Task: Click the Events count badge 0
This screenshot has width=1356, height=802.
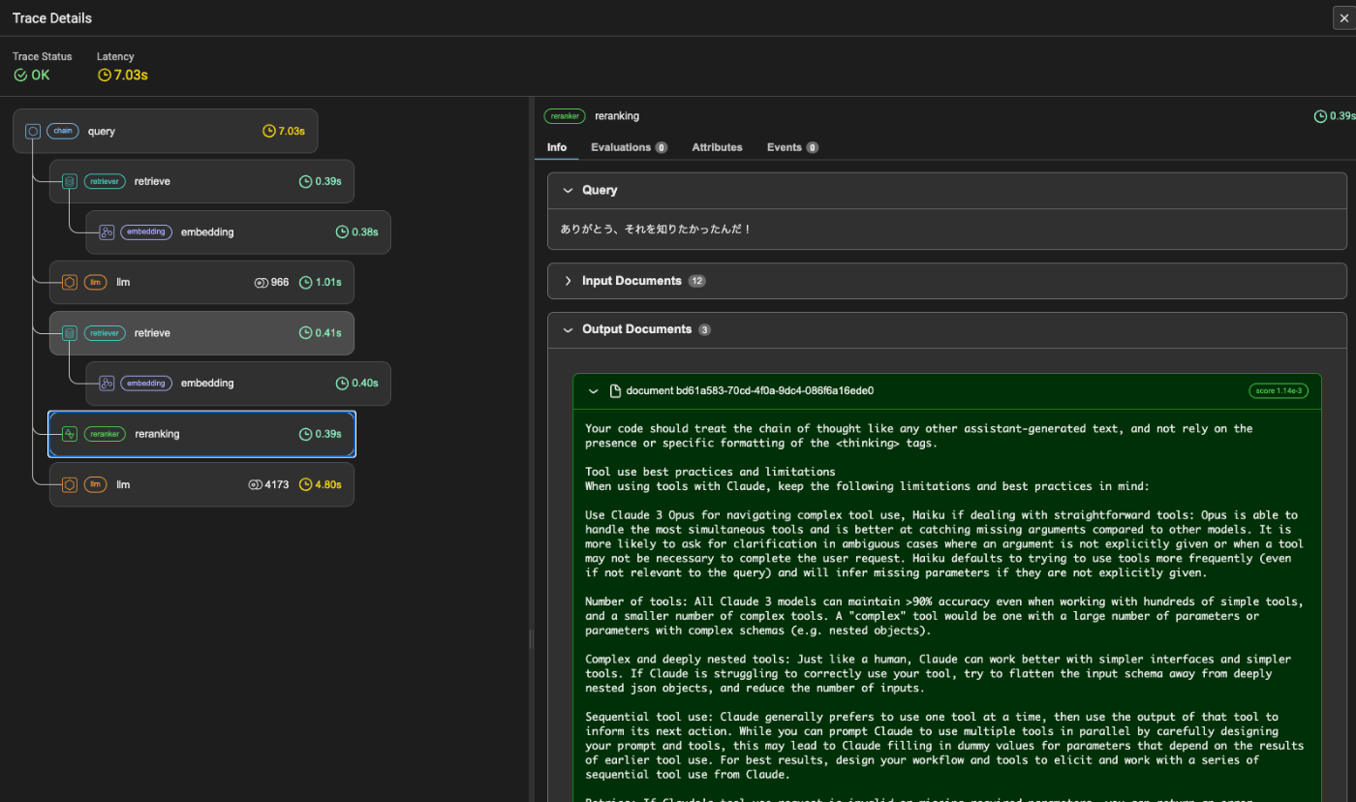Action: pyautogui.click(x=813, y=148)
